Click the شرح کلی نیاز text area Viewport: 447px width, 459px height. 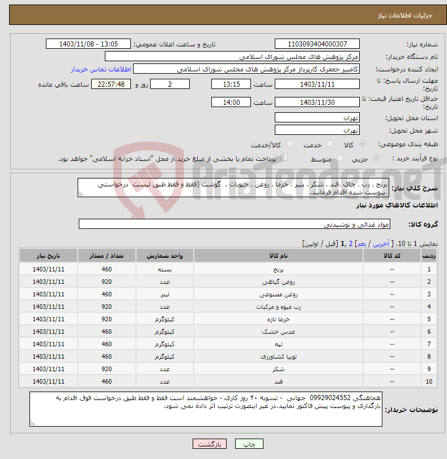pyautogui.click(x=233, y=188)
